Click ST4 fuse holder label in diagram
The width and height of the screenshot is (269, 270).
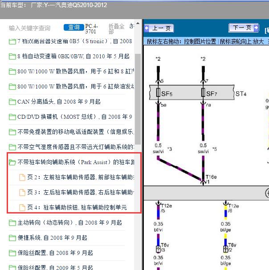pyautogui.click(x=241, y=94)
